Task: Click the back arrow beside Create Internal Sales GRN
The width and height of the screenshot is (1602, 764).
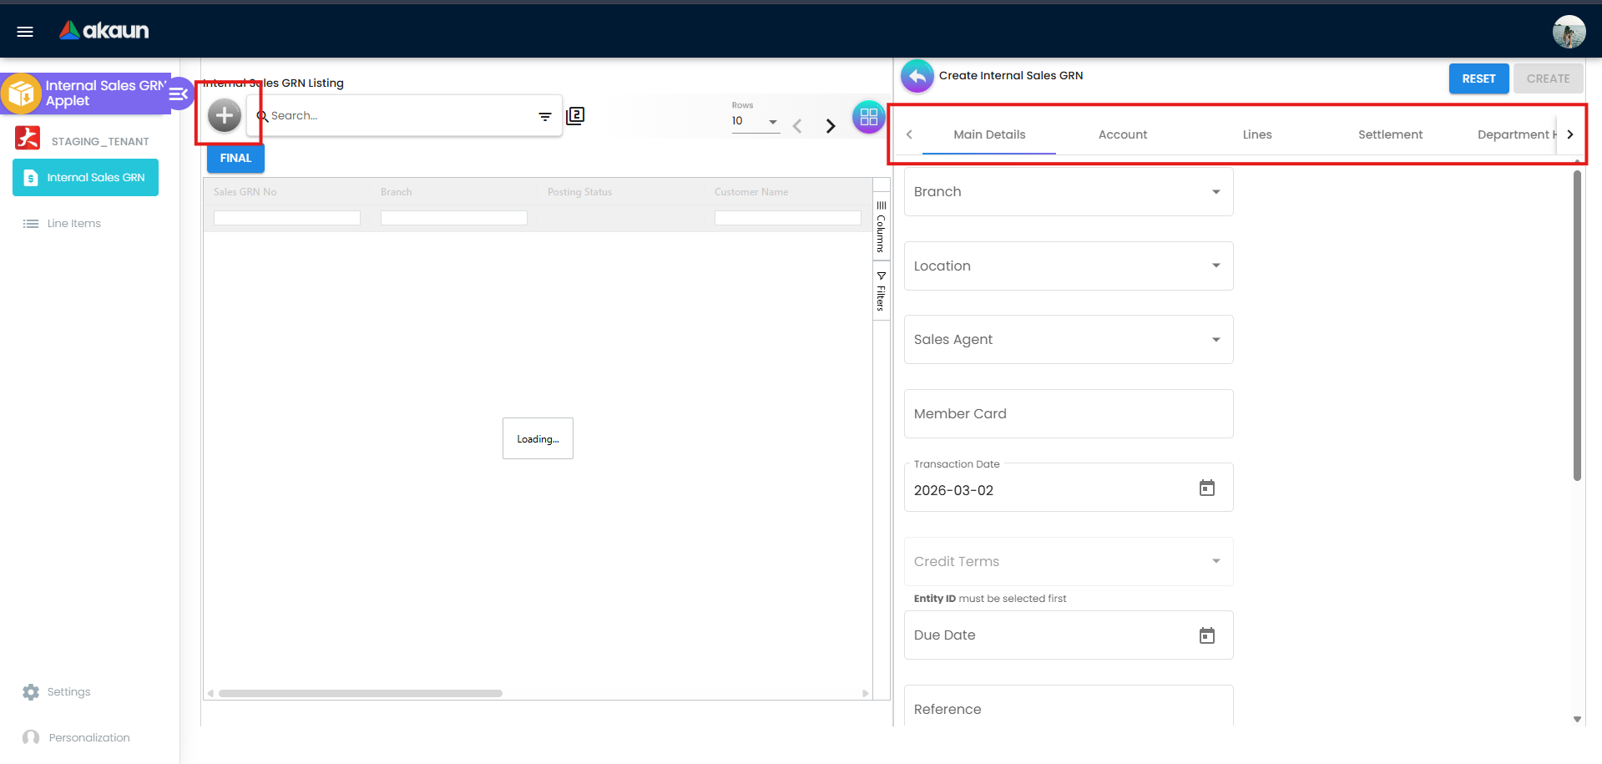Action: click(x=917, y=75)
